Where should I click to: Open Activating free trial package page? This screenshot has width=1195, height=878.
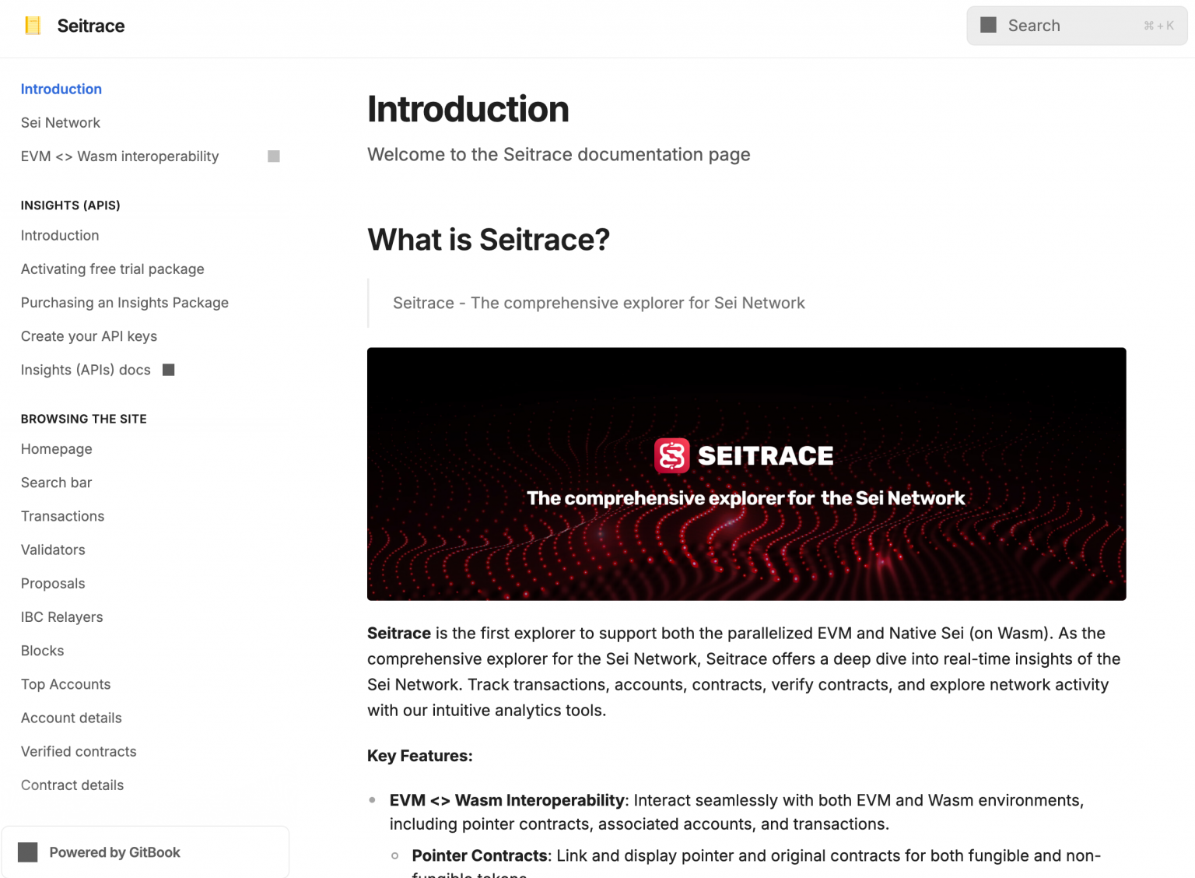113,269
